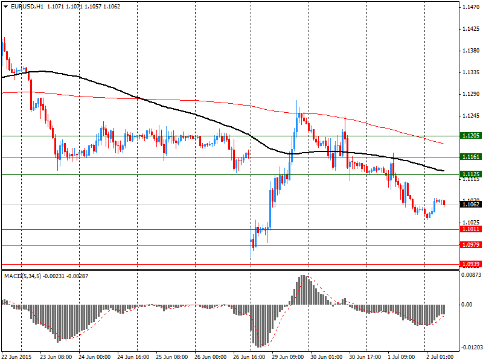The height and width of the screenshot is (362, 483).
Task: Select the green 1.1205 resistance level label
Action: click(471, 136)
